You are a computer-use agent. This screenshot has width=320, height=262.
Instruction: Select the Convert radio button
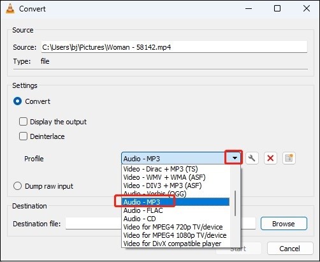(x=17, y=101)
